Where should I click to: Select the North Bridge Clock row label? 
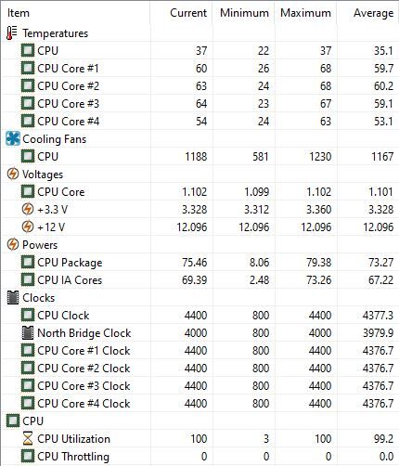(84, 333)
